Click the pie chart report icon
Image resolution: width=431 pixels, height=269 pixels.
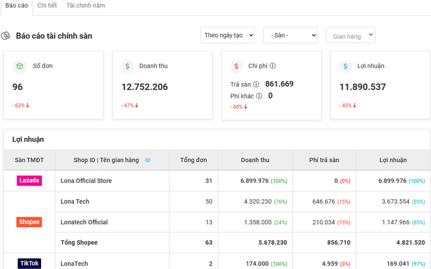6,35
